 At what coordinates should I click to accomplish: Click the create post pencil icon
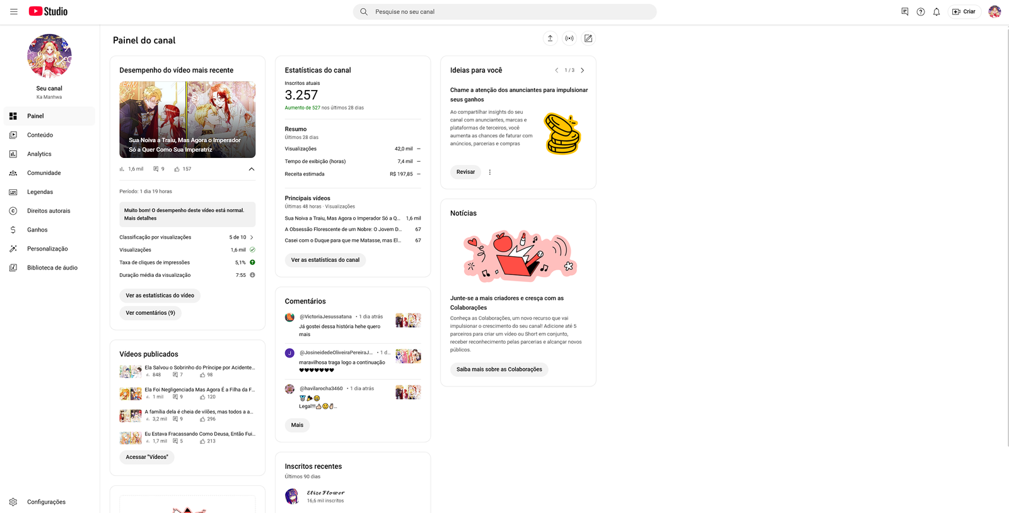(588, 38)
